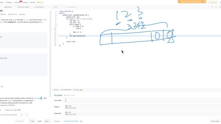Collapse code fold arrow on line 3
This screenshot has height=124, width=221.
click(57, 15)
